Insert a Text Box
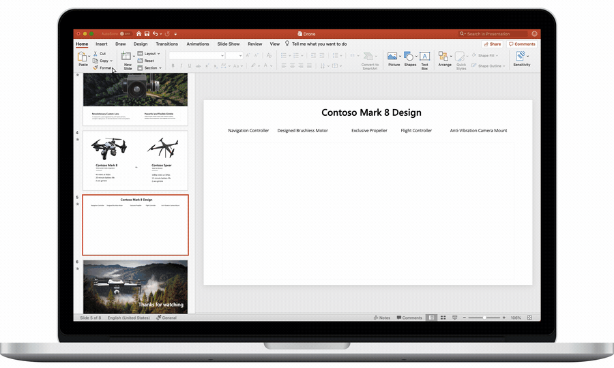This screenshot has width=614, height=368. tap(424, 59)
